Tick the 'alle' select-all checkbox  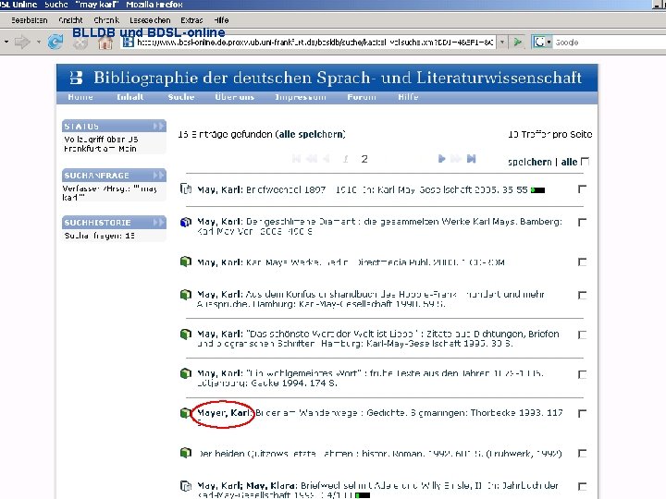pyautogui.click(x=585, y=162)
